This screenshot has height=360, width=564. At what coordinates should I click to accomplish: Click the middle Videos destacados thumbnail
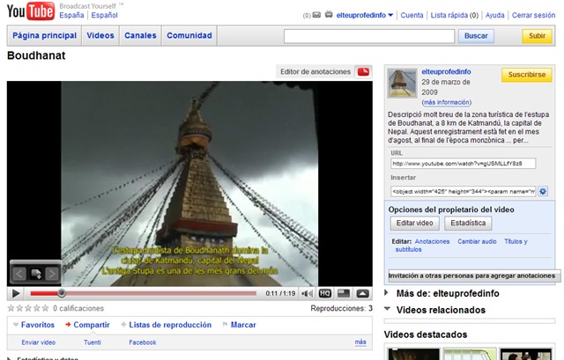(469, 354)
